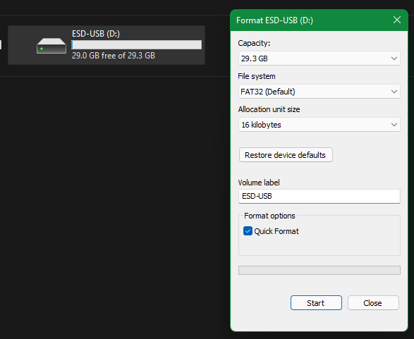
Task: Open the 29.3 GB capacity combo box
Action: [x=319, y=58]
